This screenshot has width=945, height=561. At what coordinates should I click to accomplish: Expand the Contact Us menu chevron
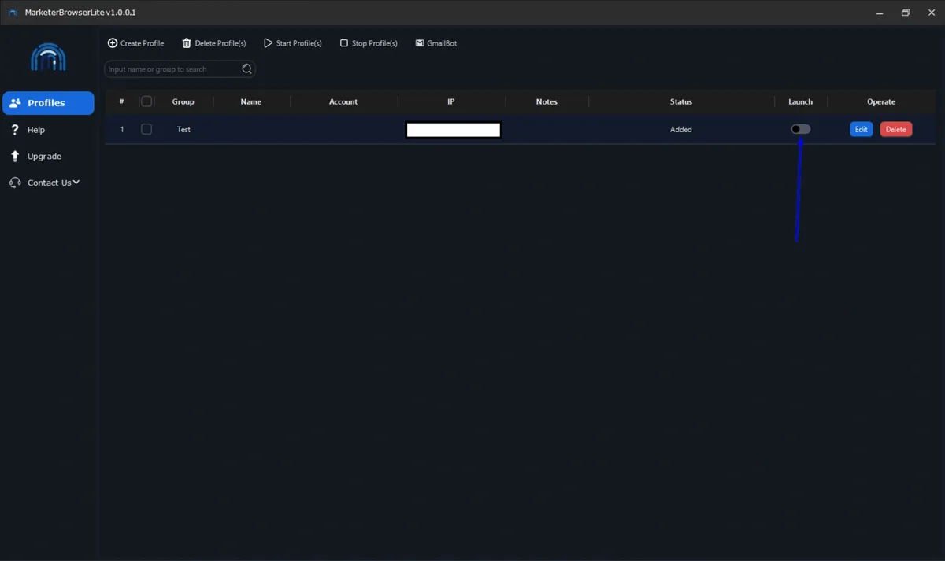pos(76,183)
